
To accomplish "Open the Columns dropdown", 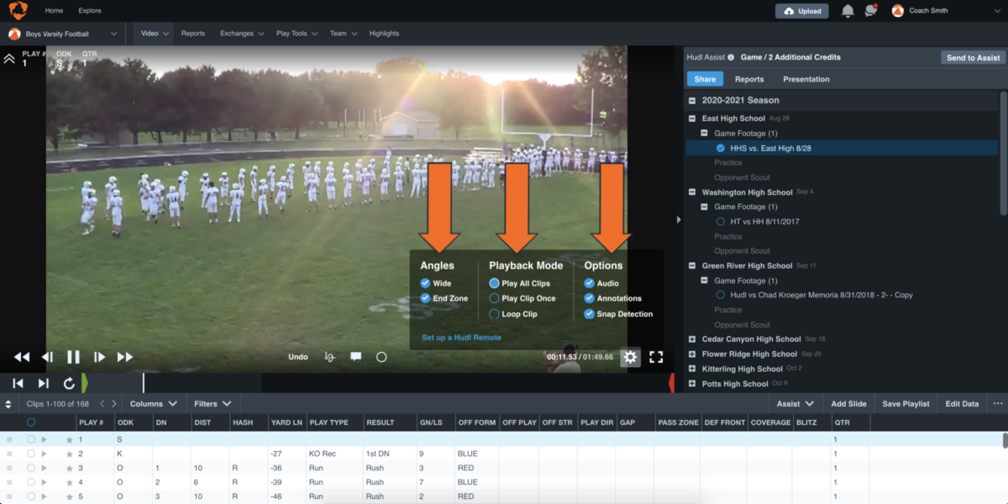I will 152,403.
